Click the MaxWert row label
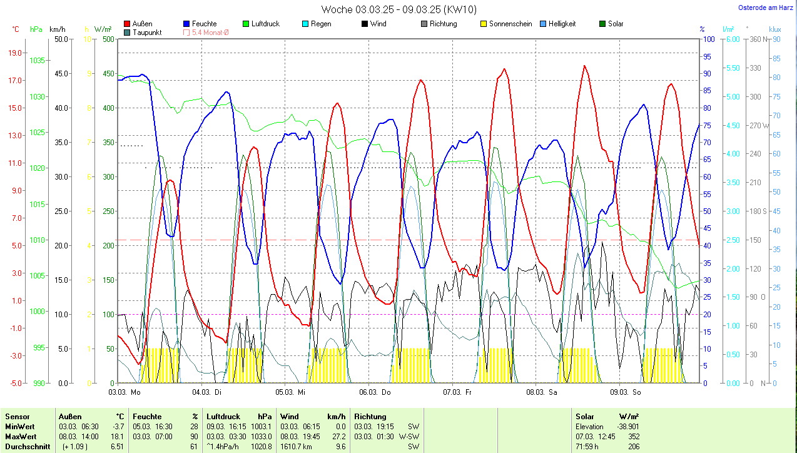The image size is (797, 453). click(21, 436)
